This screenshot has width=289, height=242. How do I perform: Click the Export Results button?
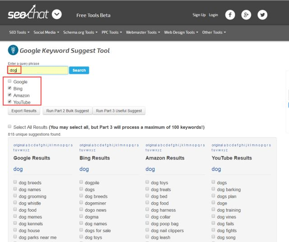pyautogui.click(x=24, y=111)
